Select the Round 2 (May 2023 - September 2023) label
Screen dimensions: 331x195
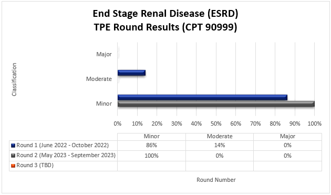[x=66, y=155]
